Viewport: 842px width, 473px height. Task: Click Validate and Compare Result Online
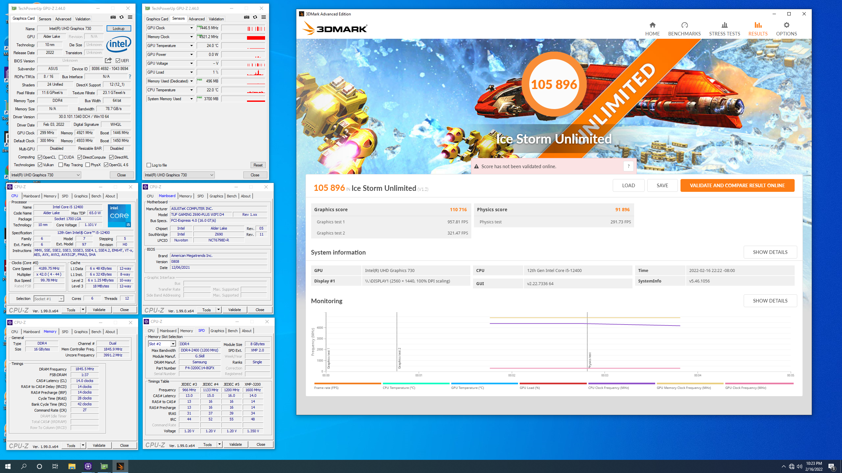pyautogui.click(x=737, y=186)
